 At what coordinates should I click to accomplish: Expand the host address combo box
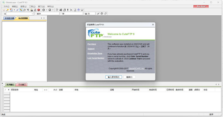point(32,14)
